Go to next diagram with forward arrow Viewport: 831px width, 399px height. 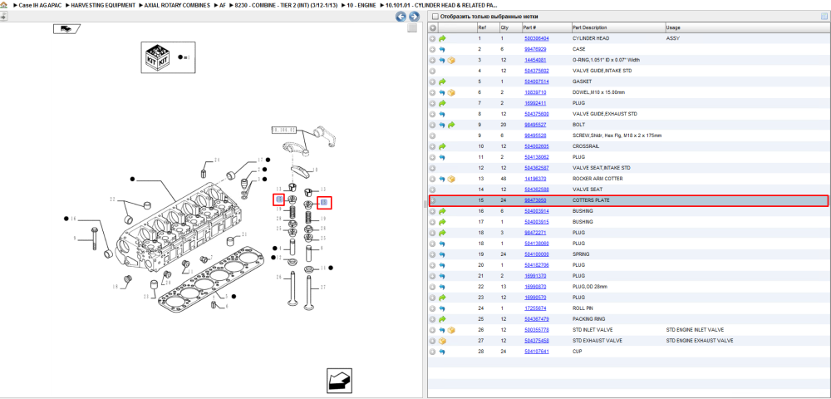pyautogui.click(x=414, y=17)
